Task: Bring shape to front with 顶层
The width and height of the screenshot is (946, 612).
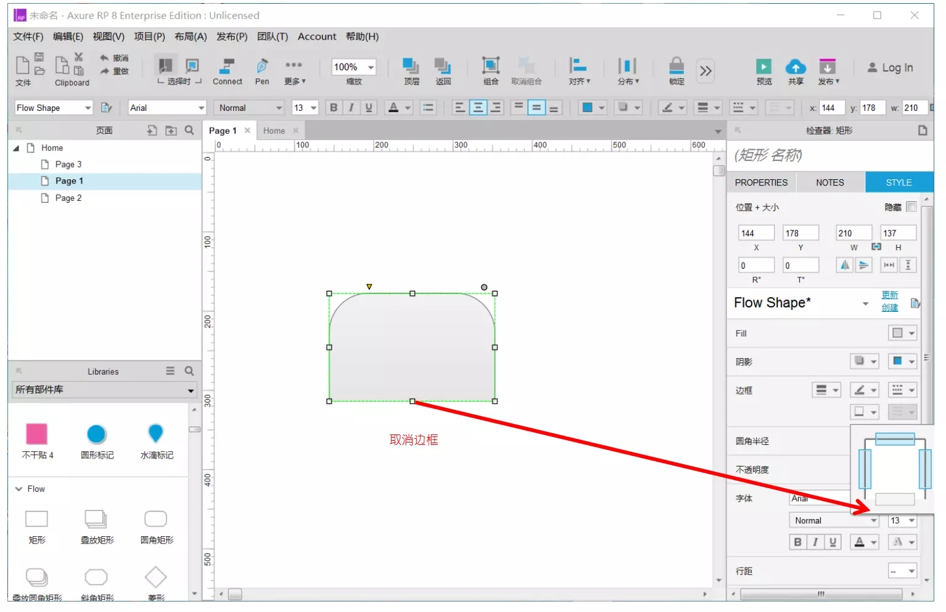Action: click(x=411, y=67)
